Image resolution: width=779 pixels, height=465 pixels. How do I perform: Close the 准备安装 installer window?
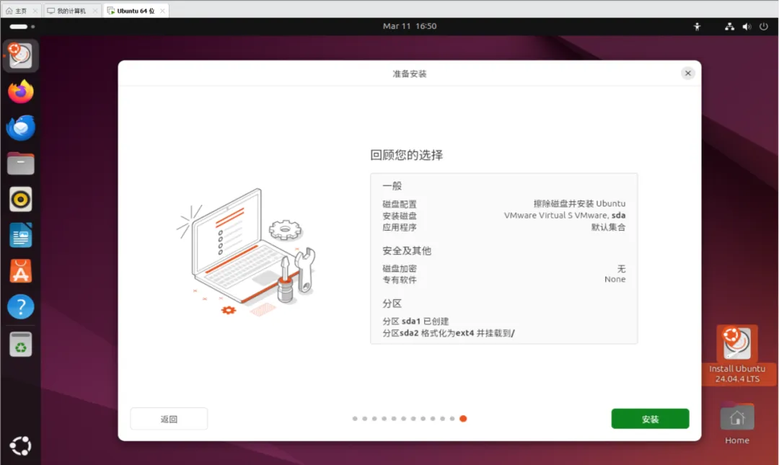coord(687,73)
